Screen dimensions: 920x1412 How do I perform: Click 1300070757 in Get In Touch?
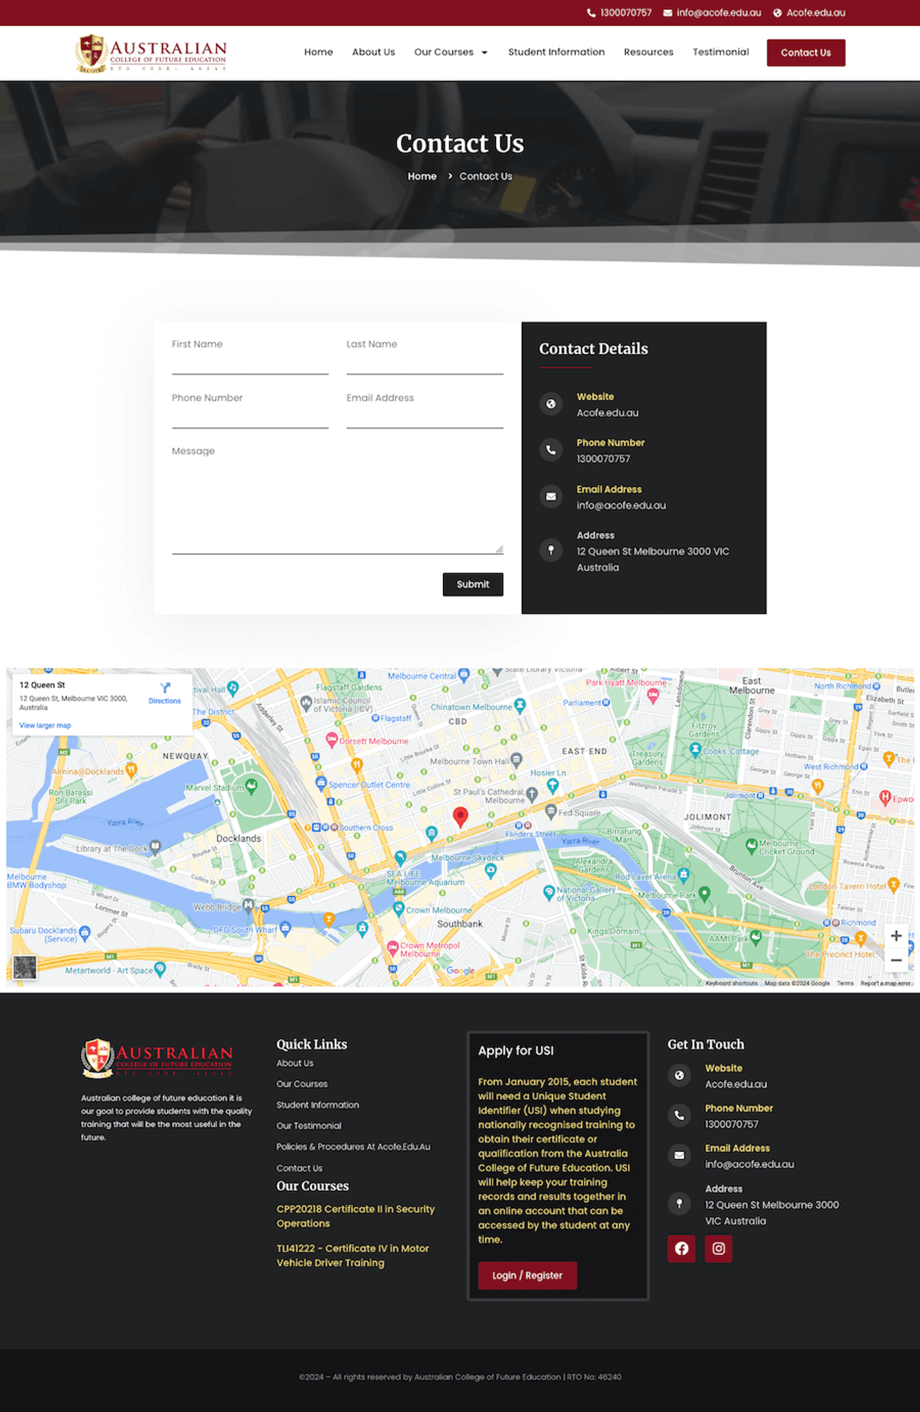pyautogui.click(x=731, y=1125)
